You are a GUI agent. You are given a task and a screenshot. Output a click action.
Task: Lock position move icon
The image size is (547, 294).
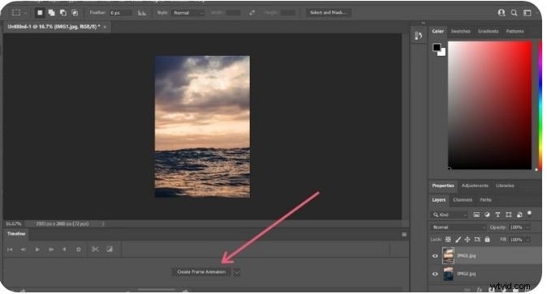pyautogui.click(x=467, y=240)
